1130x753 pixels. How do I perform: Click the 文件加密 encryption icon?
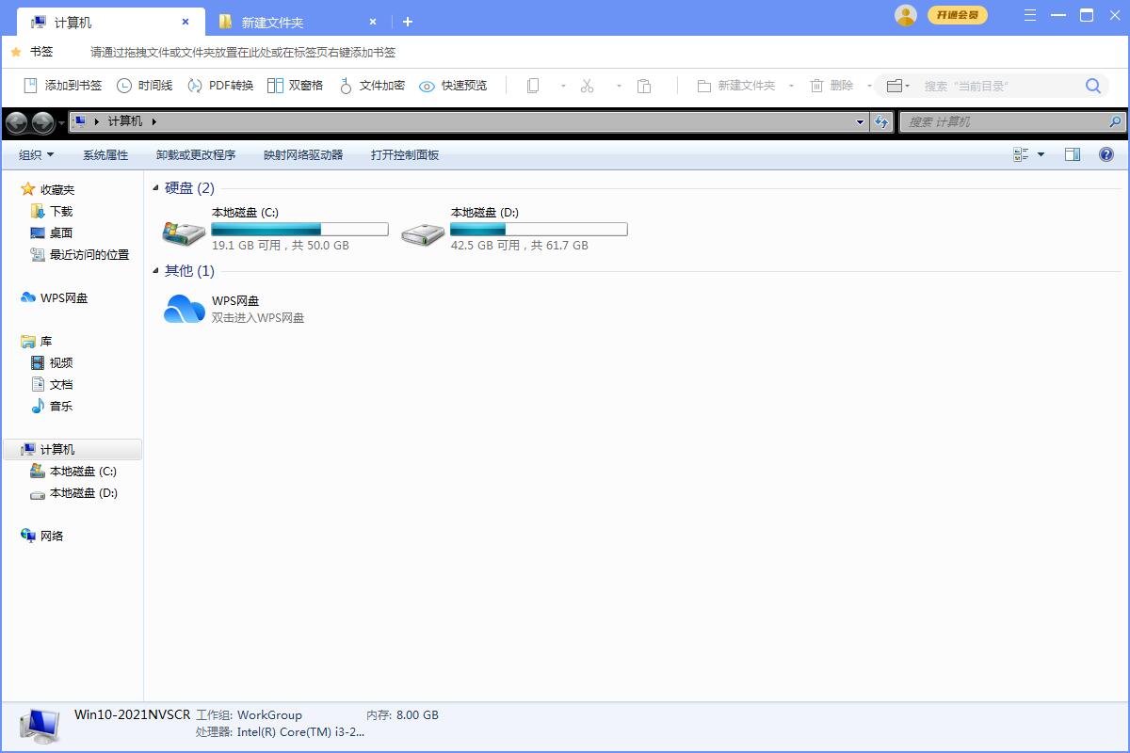[346, 86]
